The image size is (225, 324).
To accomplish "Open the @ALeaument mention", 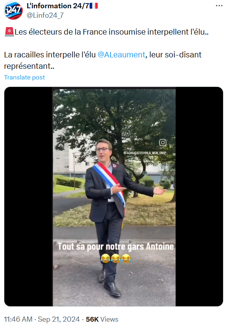I will (122, 55).
